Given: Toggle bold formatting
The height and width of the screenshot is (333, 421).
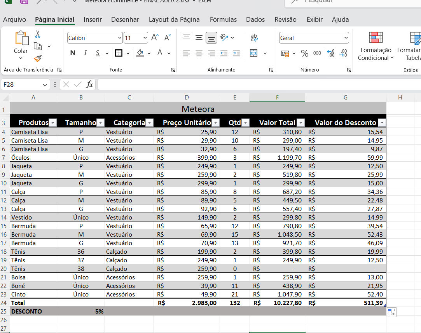Looking at the screenshot, I should (x=73, y=53).
